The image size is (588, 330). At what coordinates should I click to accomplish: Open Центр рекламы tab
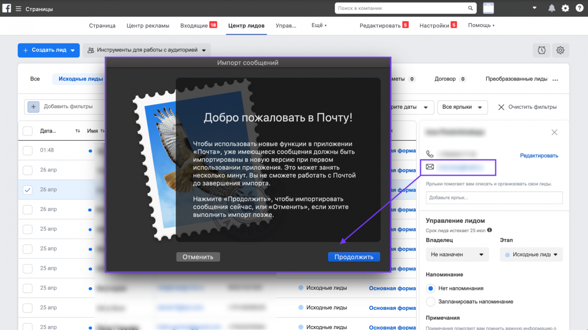pyautogui.click(x=148, y=26)
